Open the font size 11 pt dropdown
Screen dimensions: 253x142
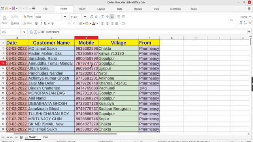[85, 17]
